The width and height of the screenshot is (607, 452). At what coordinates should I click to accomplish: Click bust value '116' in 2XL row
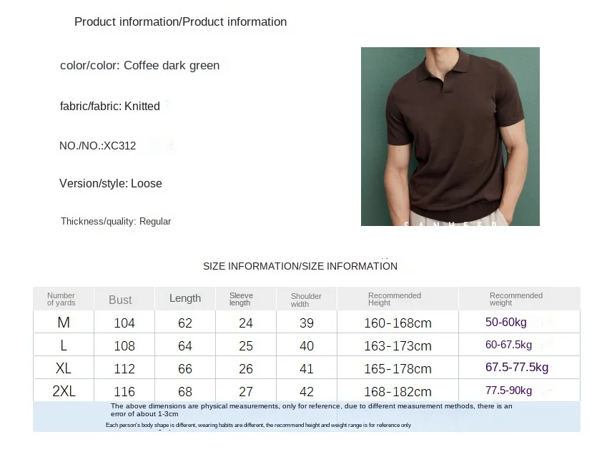[124, 392]
